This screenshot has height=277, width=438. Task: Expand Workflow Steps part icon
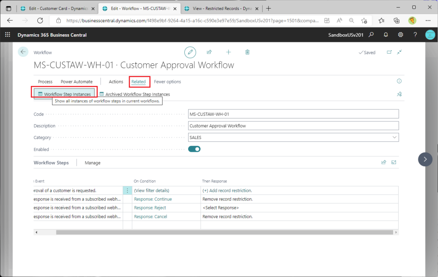tap(394, 162)
